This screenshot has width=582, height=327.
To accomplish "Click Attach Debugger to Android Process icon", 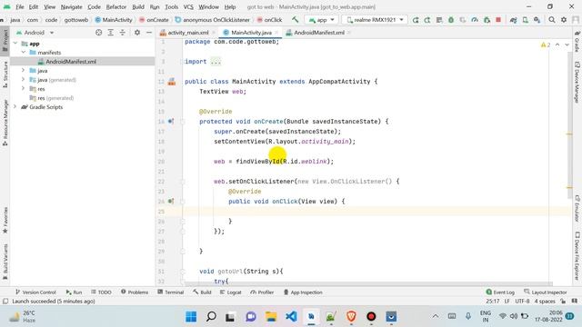I will pyautogui.click(x=487, y=20).
